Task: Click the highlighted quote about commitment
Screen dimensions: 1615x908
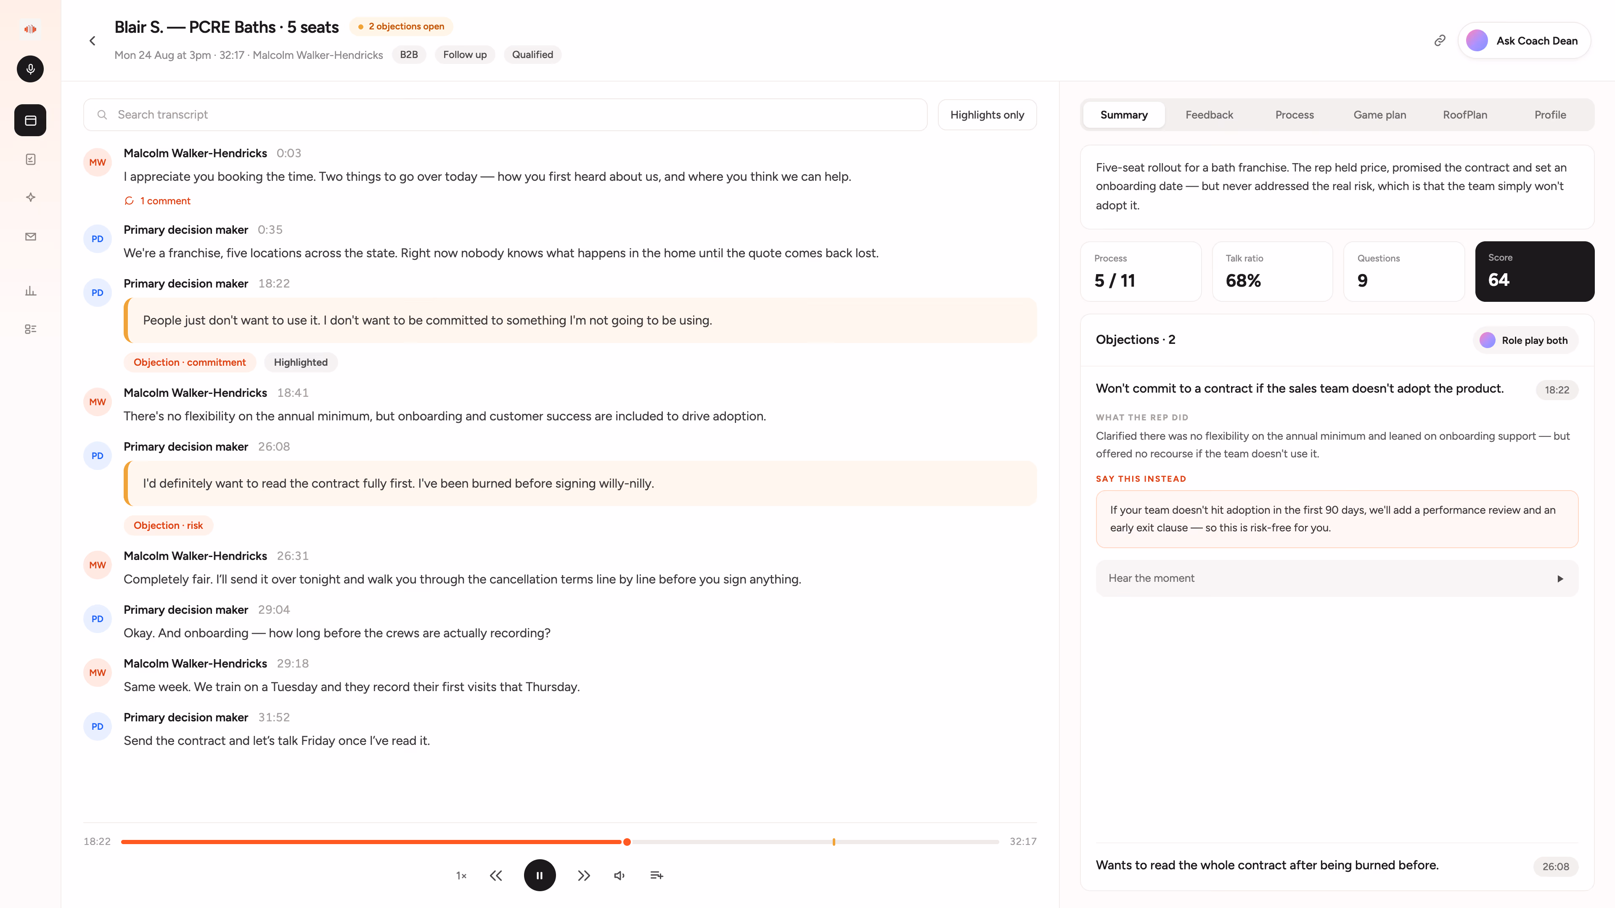Action: pyautogui.click(x=580, y=320)
